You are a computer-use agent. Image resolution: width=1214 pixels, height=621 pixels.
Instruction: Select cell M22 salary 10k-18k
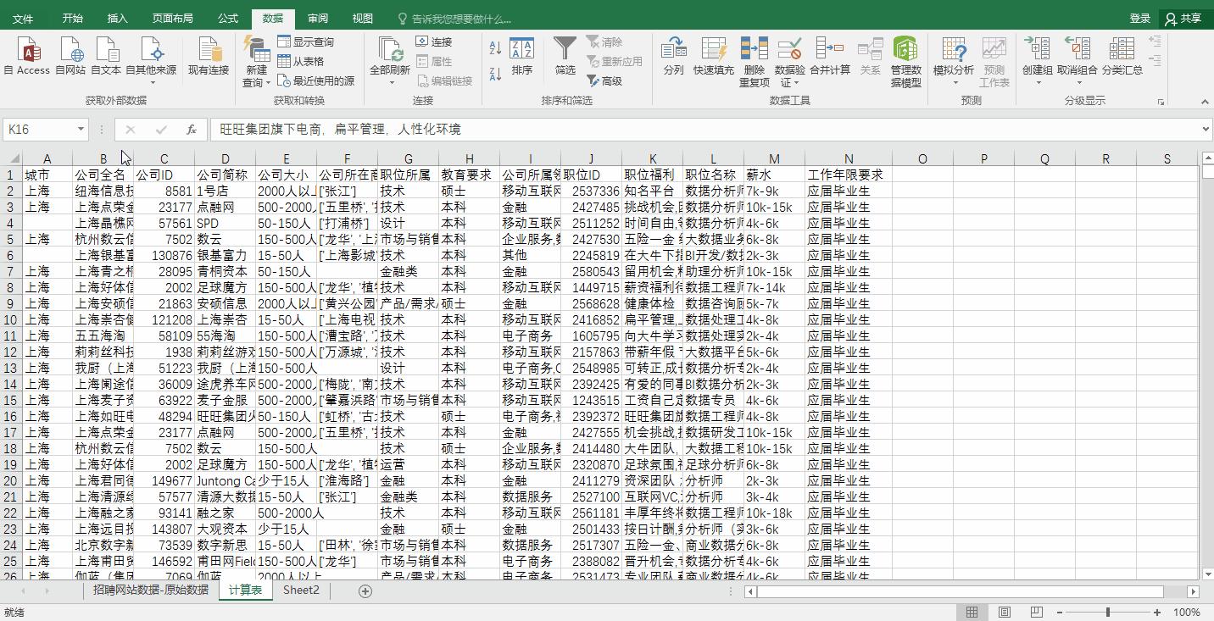point(774,513)
